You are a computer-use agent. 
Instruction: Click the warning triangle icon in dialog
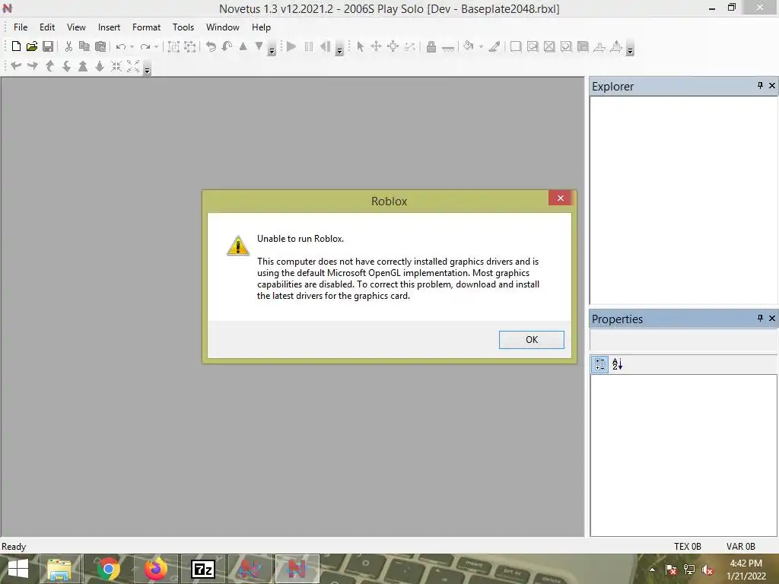click(238, 246)
